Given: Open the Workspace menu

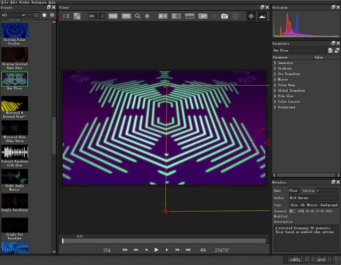Looking at the screenshot, I should (x=39, y=2).
